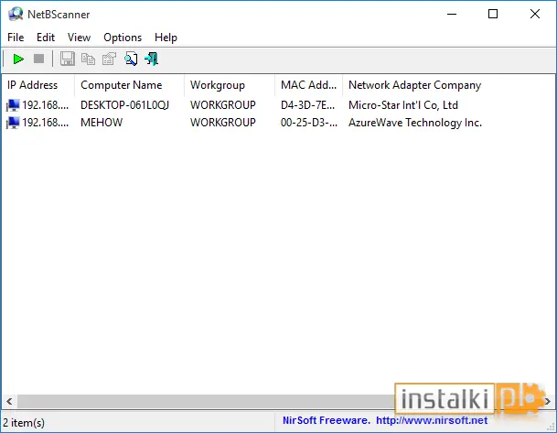557x433 pixels.
Task: Click the gray stop scan icon
Action: pos(38,59)
